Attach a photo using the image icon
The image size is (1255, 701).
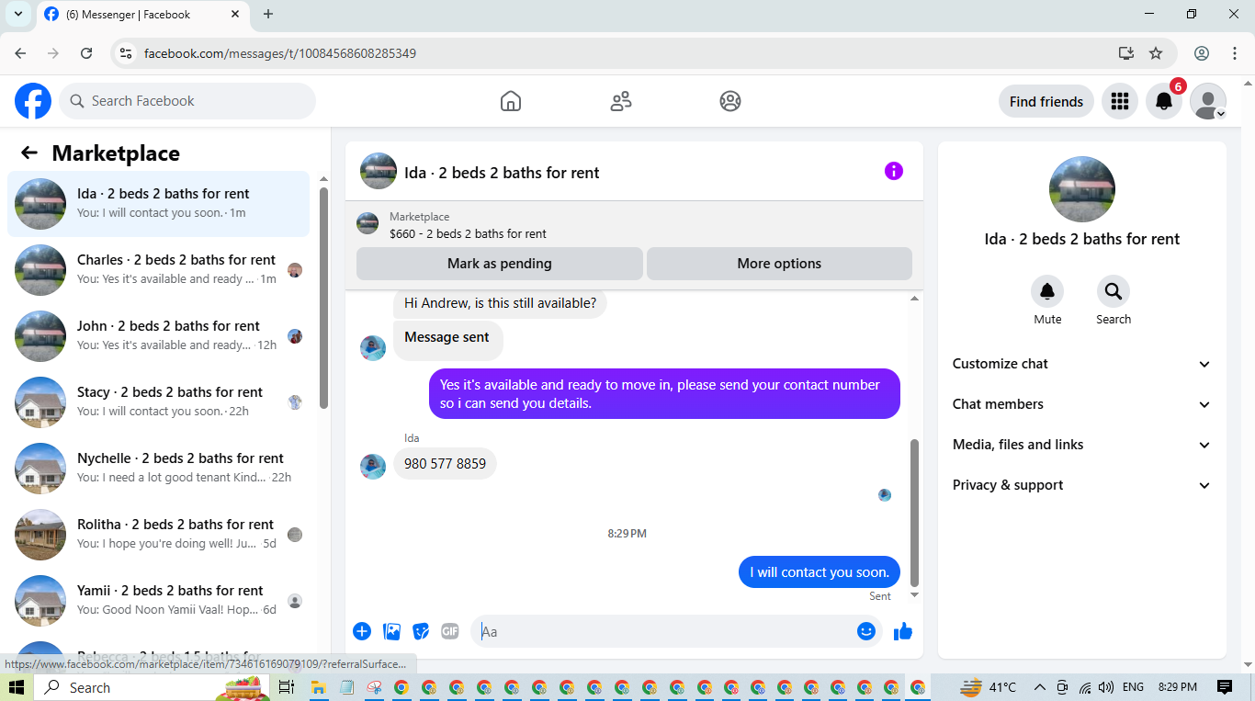[391, 631]
